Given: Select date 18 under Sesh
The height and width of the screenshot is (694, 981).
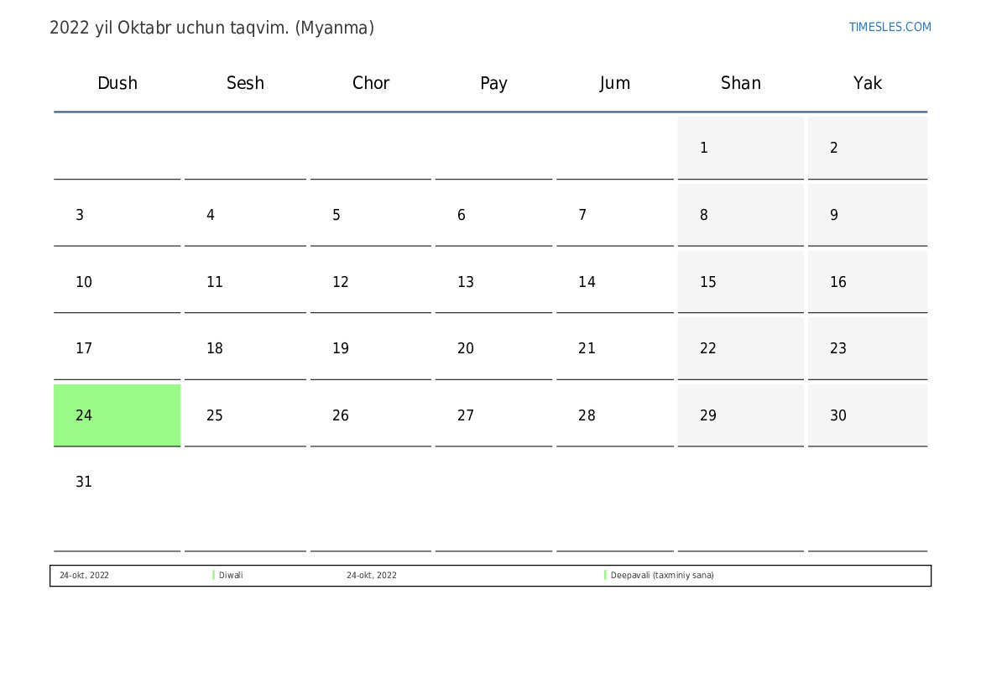Looking at the screenshot, I should (x=245, y=348).
